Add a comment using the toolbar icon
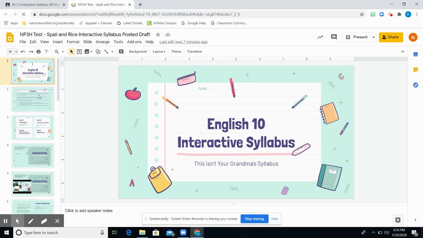This screenshot has width=423, height=238. point(121,52)
